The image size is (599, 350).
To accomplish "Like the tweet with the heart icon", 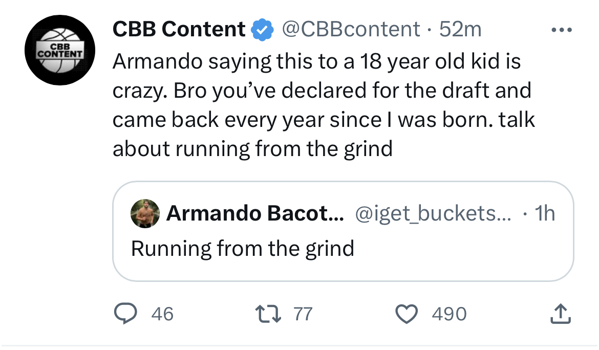I will point(408,314).
